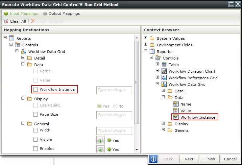Screen dimensions: 242x165
Task: Tick the Width checkbox
Action: (36, 130)
